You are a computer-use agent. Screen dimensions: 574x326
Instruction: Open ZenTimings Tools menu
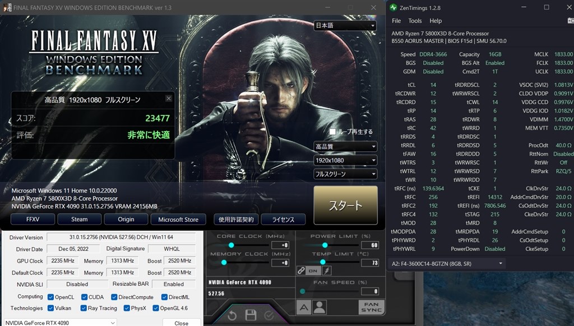pyautogui.click(x=415, y=21)
